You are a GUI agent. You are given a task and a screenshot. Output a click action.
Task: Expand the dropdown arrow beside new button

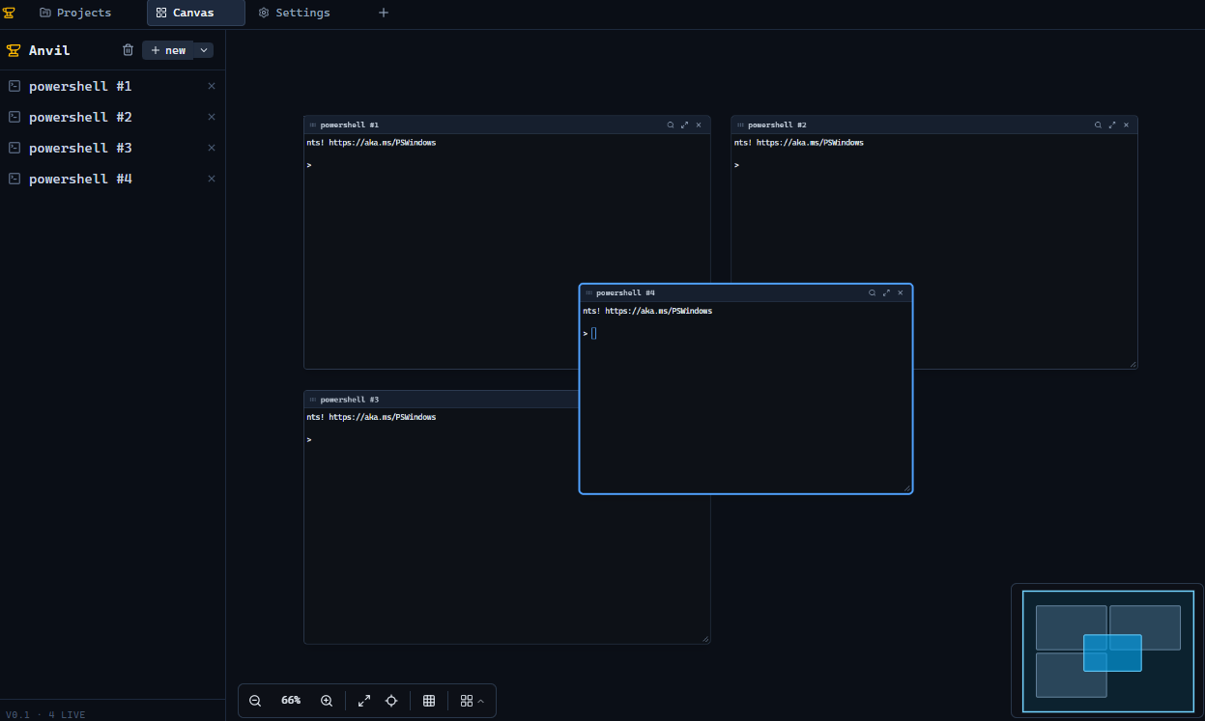coord(204,50)
